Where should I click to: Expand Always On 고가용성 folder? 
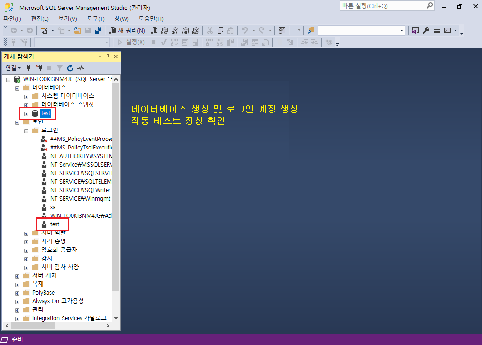[17, 302]
